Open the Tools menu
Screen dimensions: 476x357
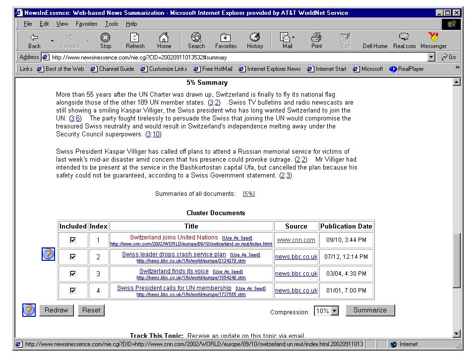112,24
